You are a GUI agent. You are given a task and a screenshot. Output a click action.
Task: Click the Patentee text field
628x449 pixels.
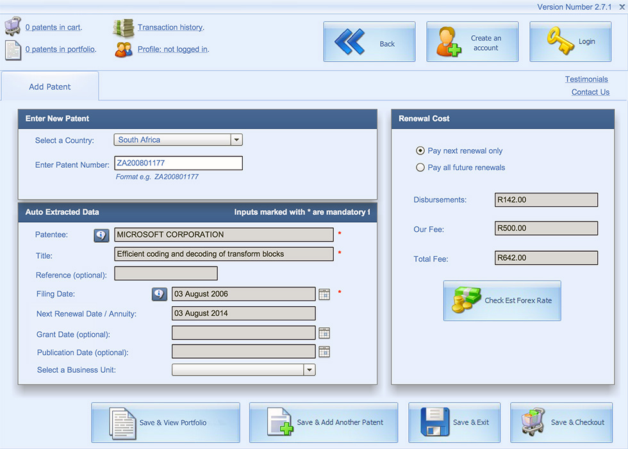click(224, 234)
